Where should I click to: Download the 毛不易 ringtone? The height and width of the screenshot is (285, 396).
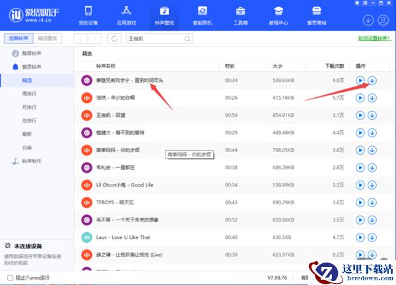coord(372,220)
